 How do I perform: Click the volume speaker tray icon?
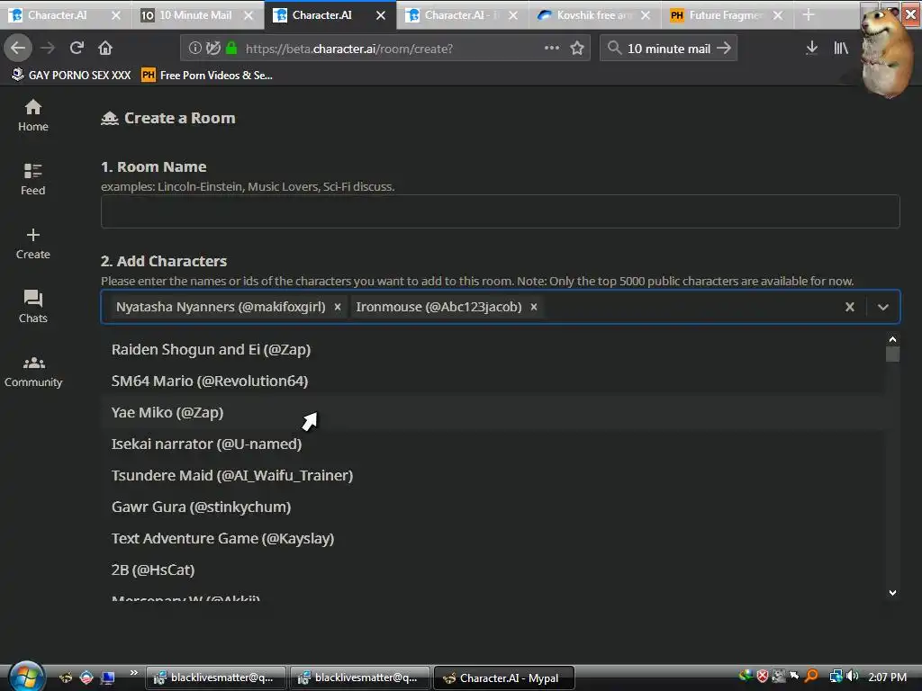pyautogui.click(x=854, y=677)
